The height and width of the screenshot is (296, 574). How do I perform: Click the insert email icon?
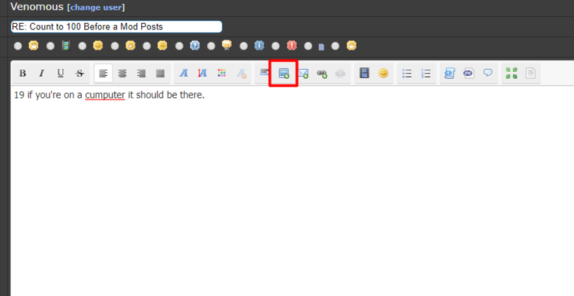[303, 74]
